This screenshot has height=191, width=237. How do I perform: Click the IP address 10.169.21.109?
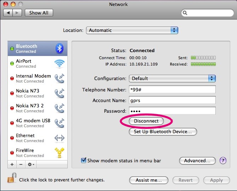[143, 64]
